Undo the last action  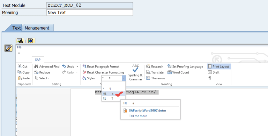[x=68, y=66]
